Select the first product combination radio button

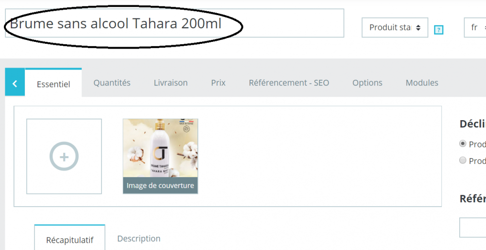[463, 144]
